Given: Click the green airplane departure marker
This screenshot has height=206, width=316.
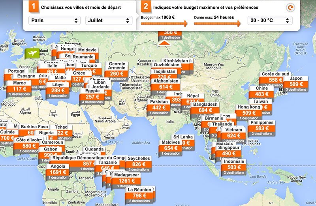Looking at the screenshot, I should click(31, 53).
